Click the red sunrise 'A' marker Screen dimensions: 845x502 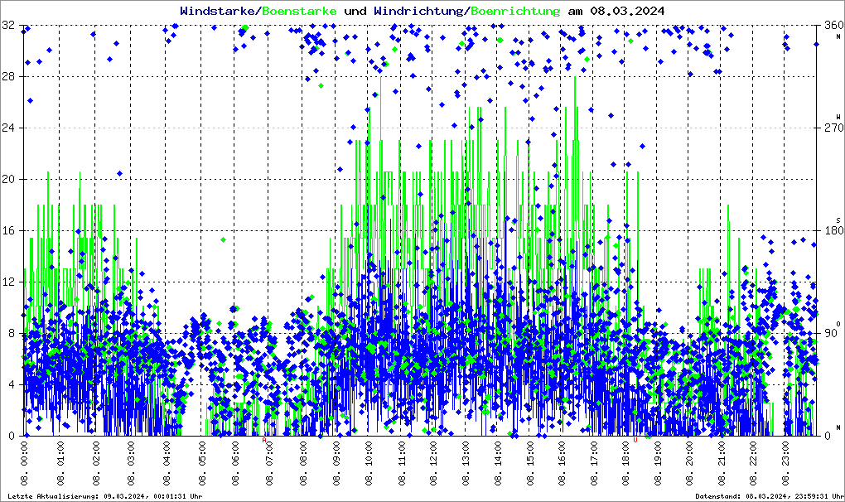264,440
